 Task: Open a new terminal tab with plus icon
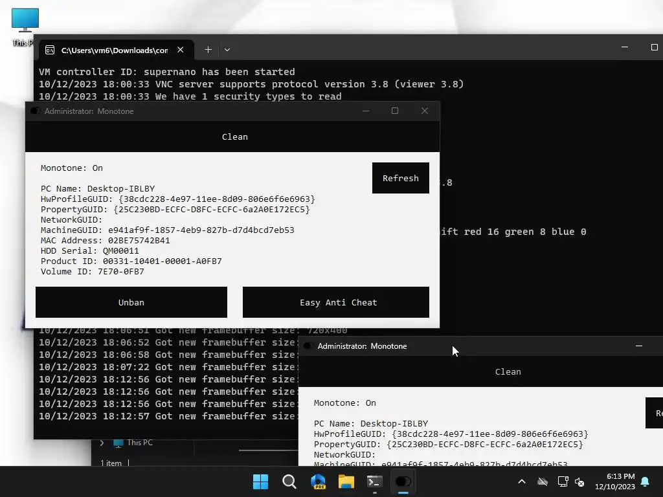pyautogui.click(x=208, y=50)
